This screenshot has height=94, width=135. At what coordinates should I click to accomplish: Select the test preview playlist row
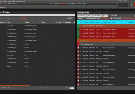pyautogui.click(x=37, y=55)
